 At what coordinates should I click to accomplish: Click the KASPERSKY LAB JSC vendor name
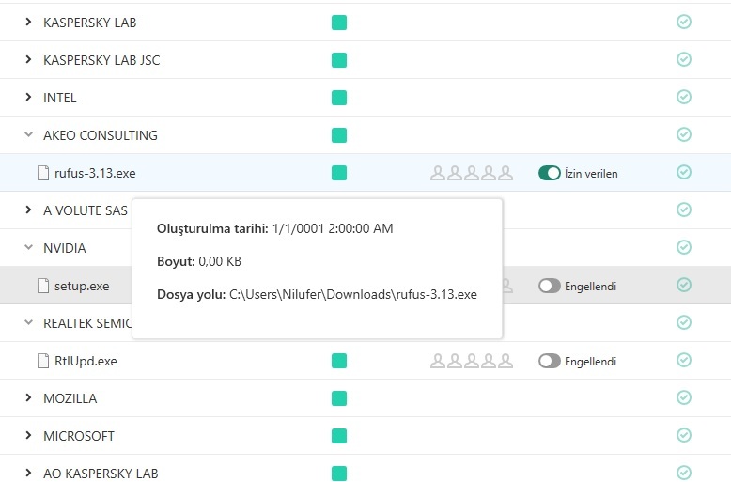point(101,60)
